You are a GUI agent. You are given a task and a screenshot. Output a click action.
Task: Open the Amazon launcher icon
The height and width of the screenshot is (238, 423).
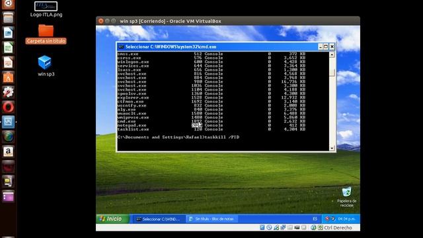(x=8, y=151)
